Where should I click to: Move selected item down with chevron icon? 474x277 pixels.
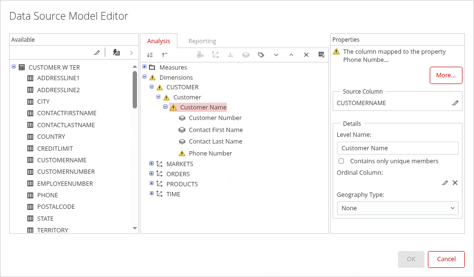[276, 55]
